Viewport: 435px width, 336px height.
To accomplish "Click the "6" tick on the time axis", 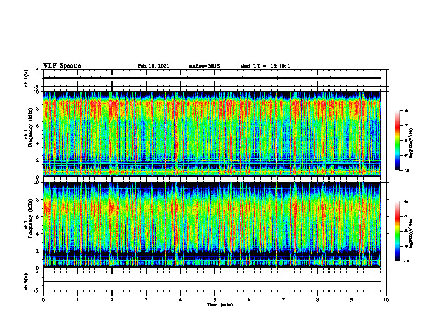I will [249, 300].
